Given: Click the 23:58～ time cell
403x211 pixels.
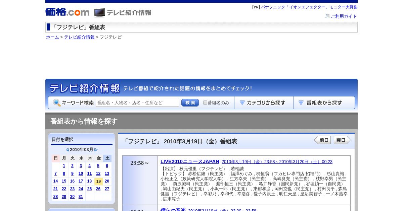Looking at the screenshot, I should (x=140, y=180).
